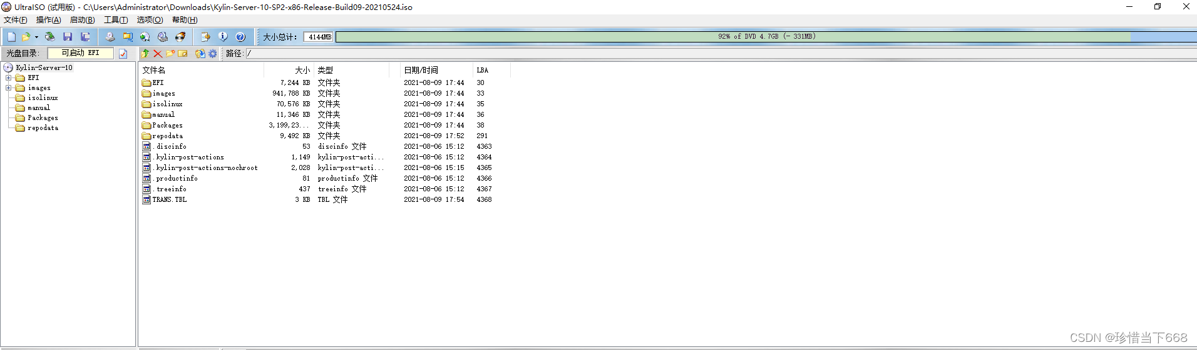The height and width of the screenshot is (350, 1197).
Task: Click the Make CD/DVD image icon
Action: [x=110, y=37]
